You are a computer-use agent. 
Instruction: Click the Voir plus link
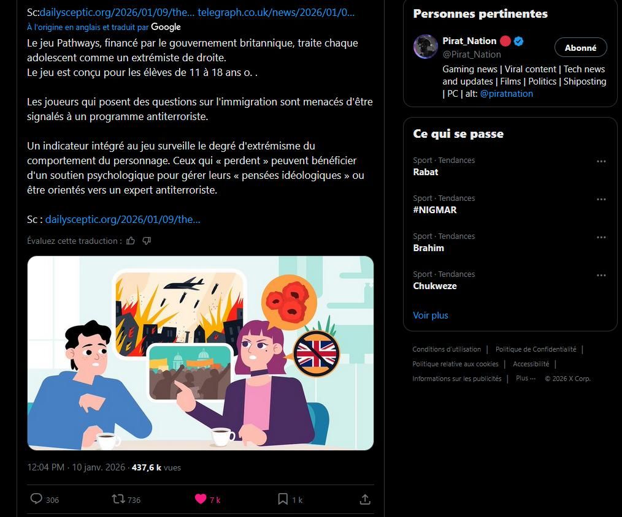tap(431, 315)
